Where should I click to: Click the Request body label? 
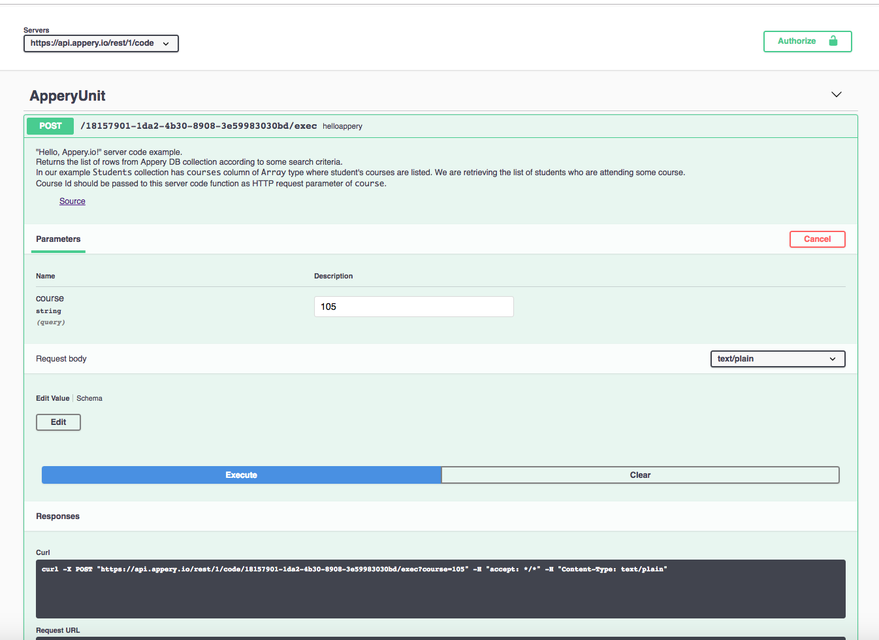pyautogui.click(x=61, y=359)
